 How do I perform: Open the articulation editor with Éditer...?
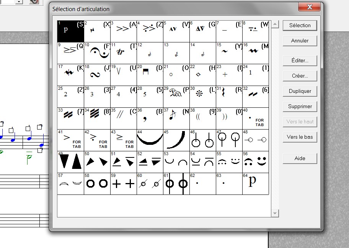tap(300, 60)
